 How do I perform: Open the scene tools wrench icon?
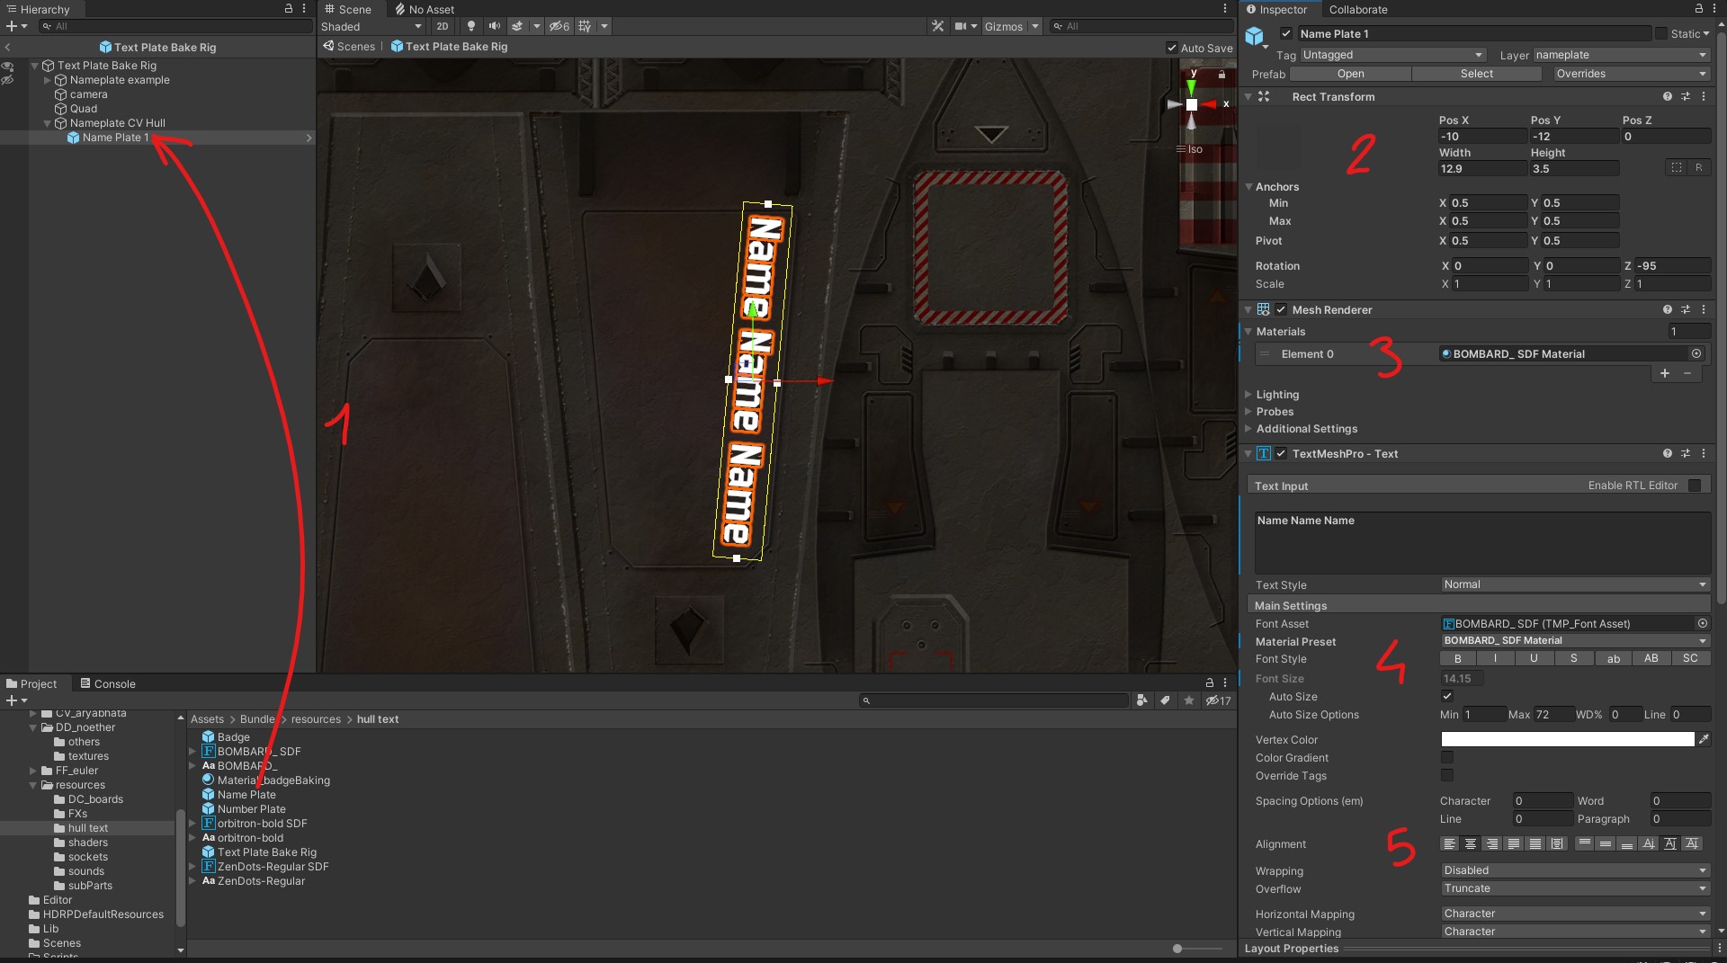coord(937,26)
